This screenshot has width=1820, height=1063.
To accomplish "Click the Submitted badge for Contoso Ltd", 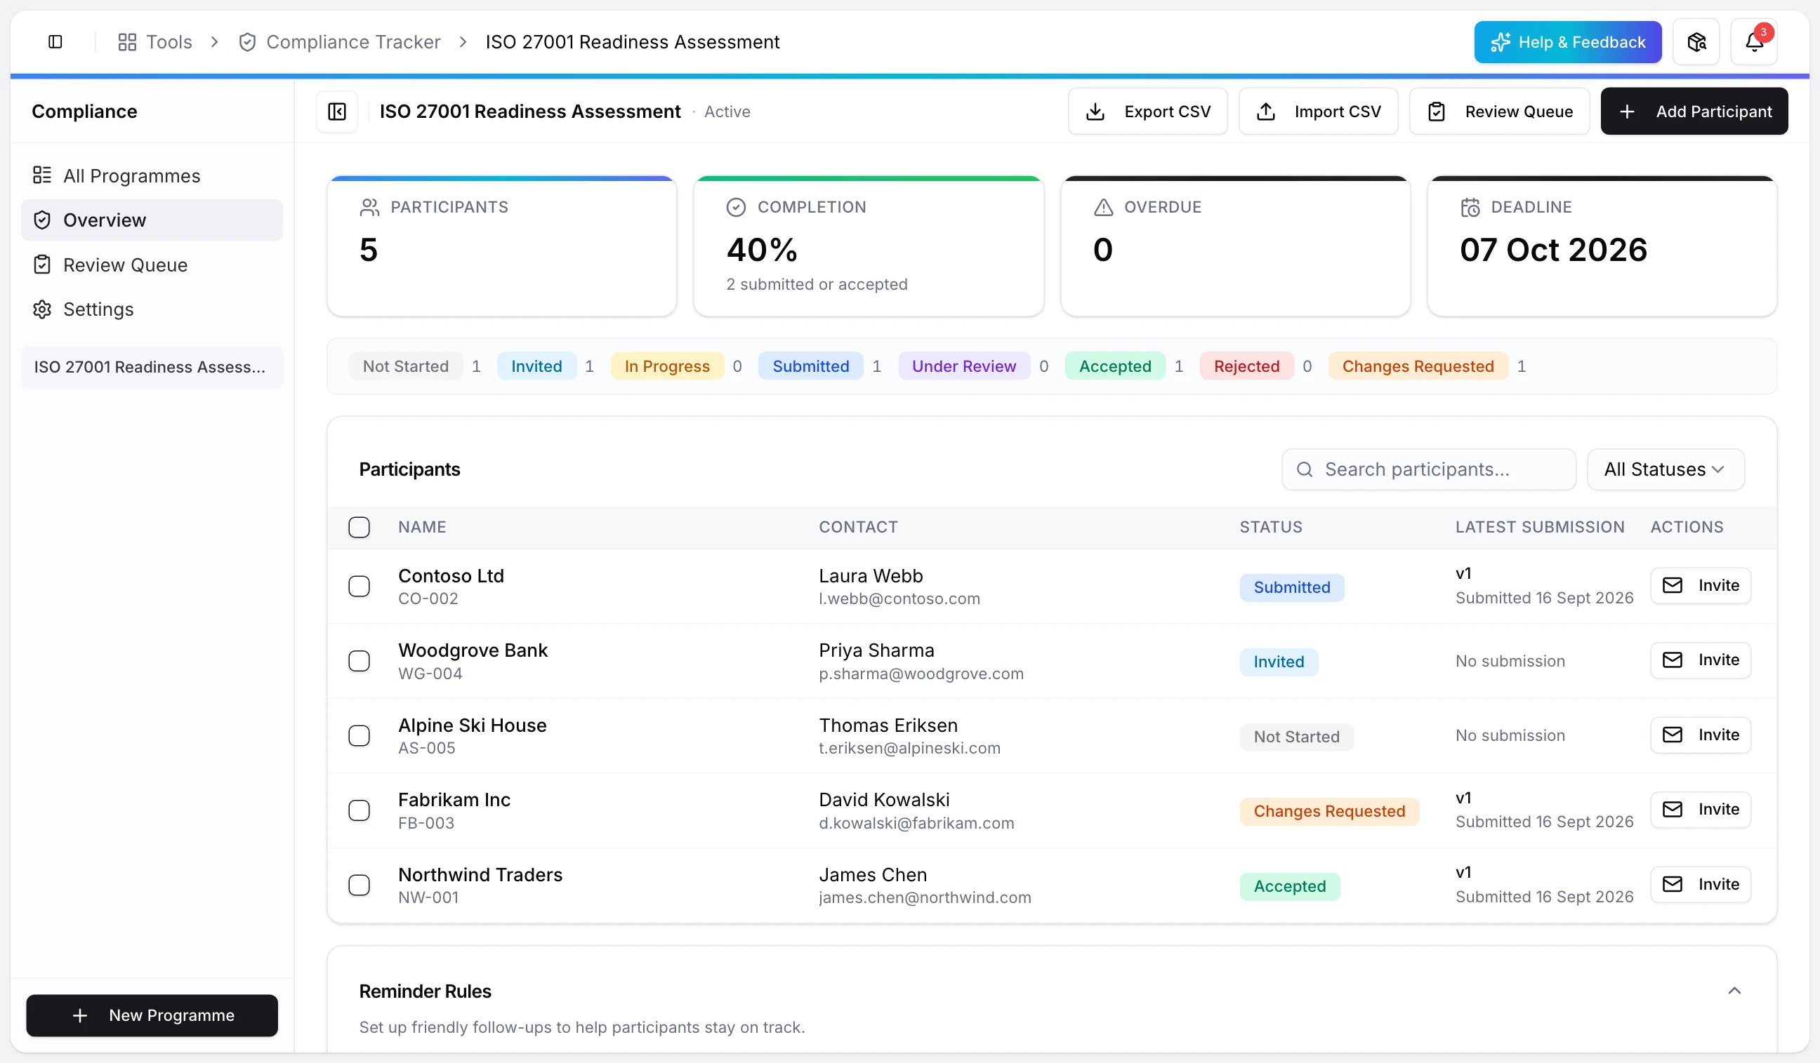I will [x=1291, y=587].
